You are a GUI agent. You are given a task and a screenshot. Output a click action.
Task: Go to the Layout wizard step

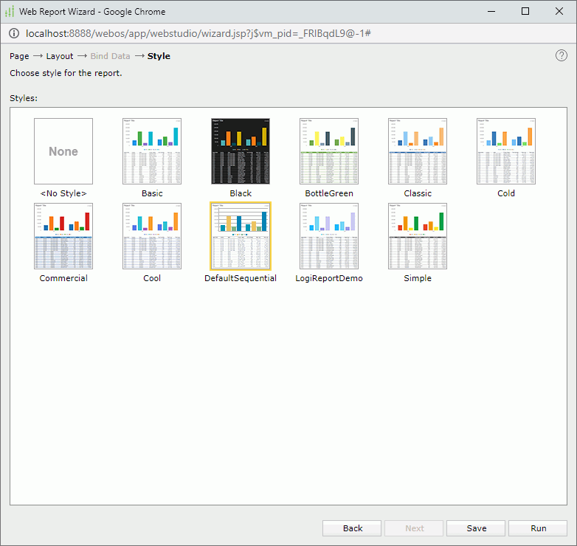[60, 56]
